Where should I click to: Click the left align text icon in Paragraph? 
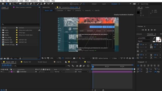[138, 66]
